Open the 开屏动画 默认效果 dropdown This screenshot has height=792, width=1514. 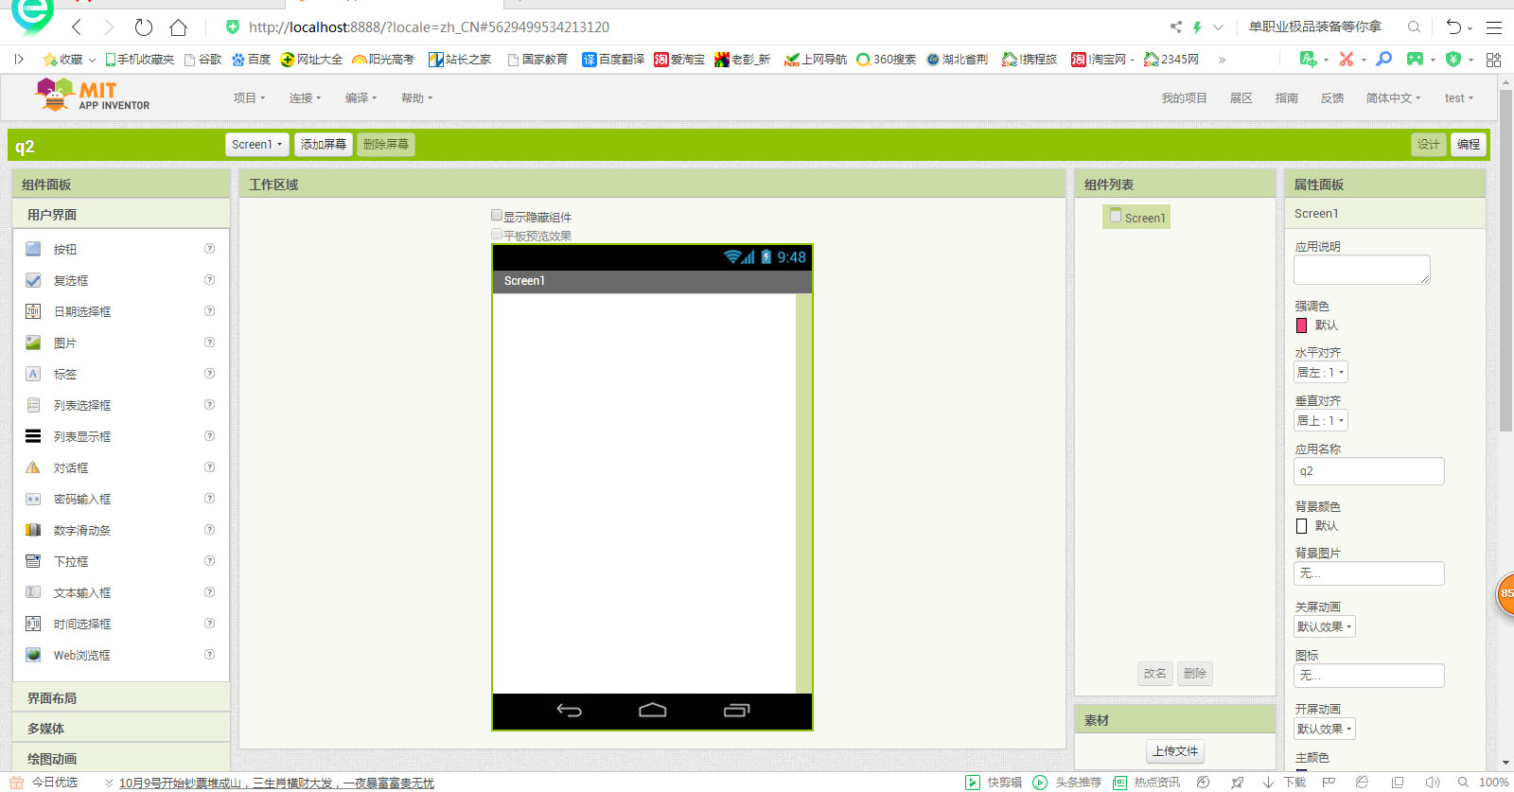(1325, 730)
